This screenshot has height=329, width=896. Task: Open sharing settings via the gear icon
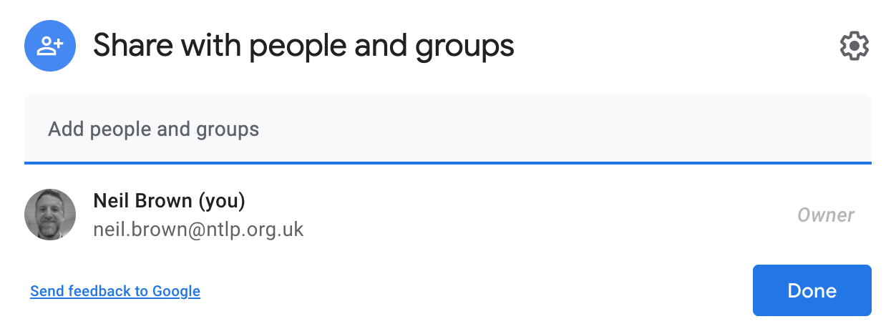tap(854, 46)
